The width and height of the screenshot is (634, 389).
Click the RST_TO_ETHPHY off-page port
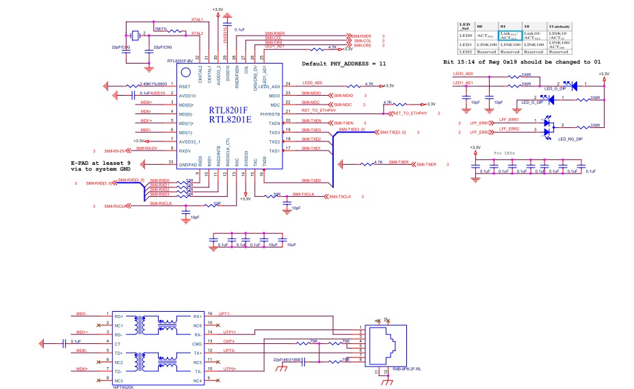[x=408, y=113]
